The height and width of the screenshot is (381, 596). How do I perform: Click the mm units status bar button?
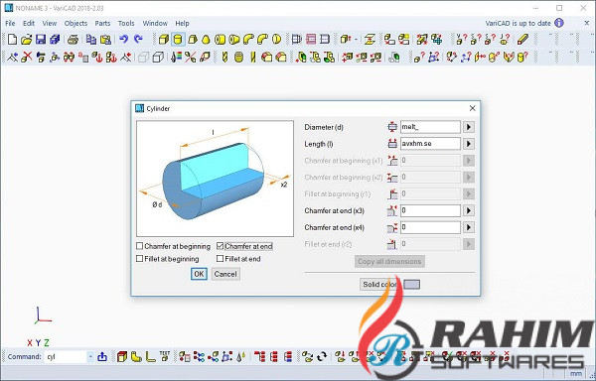pos(576,374)
